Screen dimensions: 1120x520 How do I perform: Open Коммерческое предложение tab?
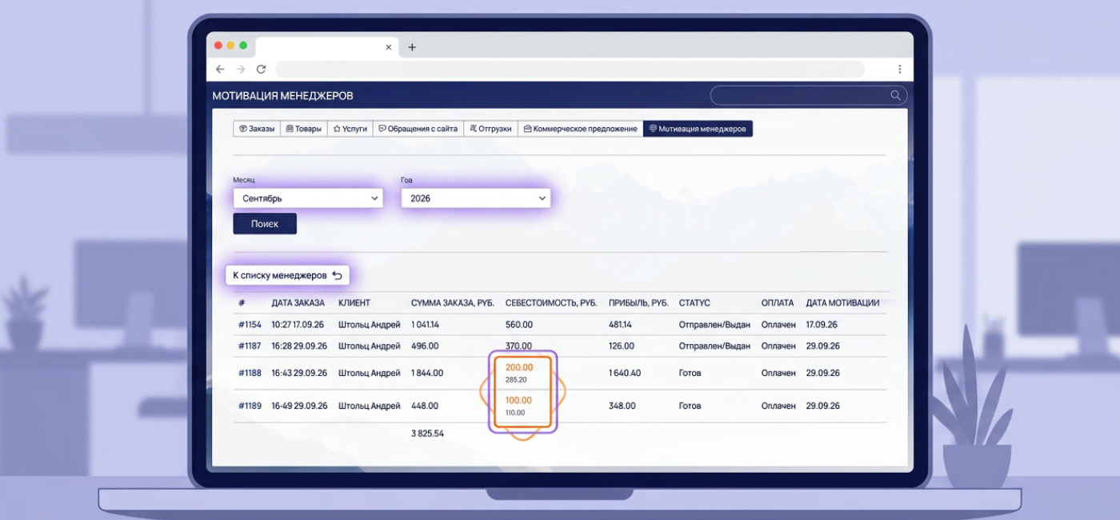click(x=580, y=129)
